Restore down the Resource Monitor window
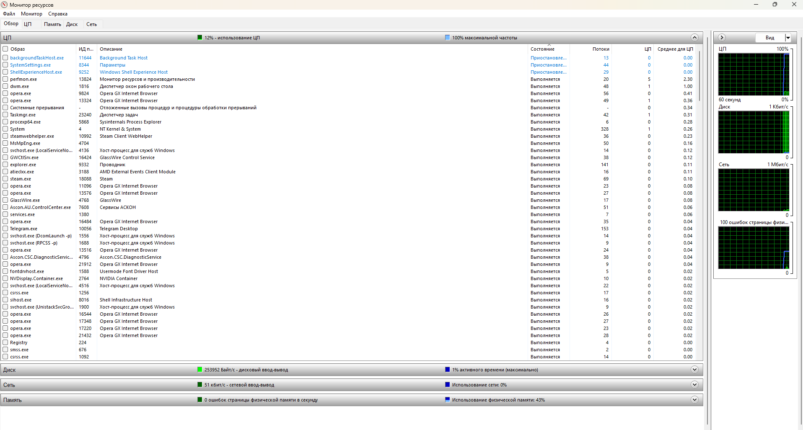 775,5
